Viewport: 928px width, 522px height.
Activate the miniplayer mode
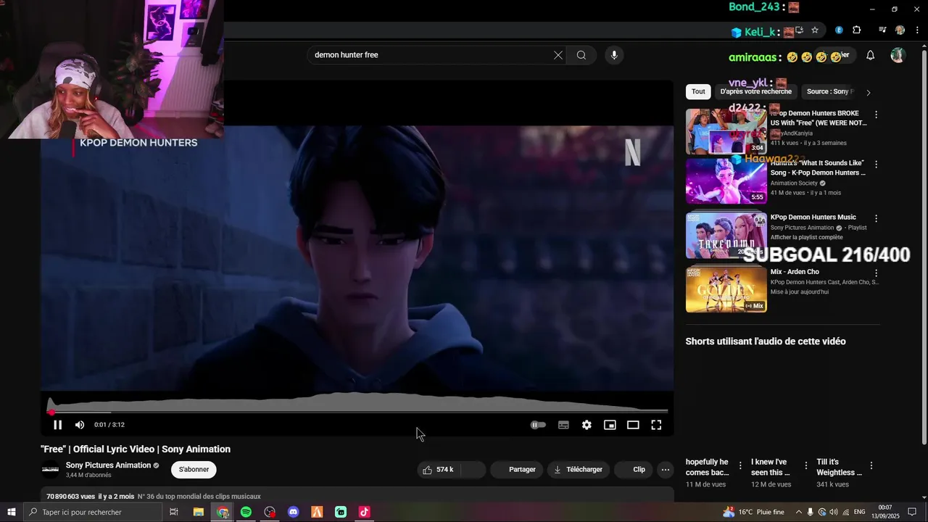click(610, 425)
